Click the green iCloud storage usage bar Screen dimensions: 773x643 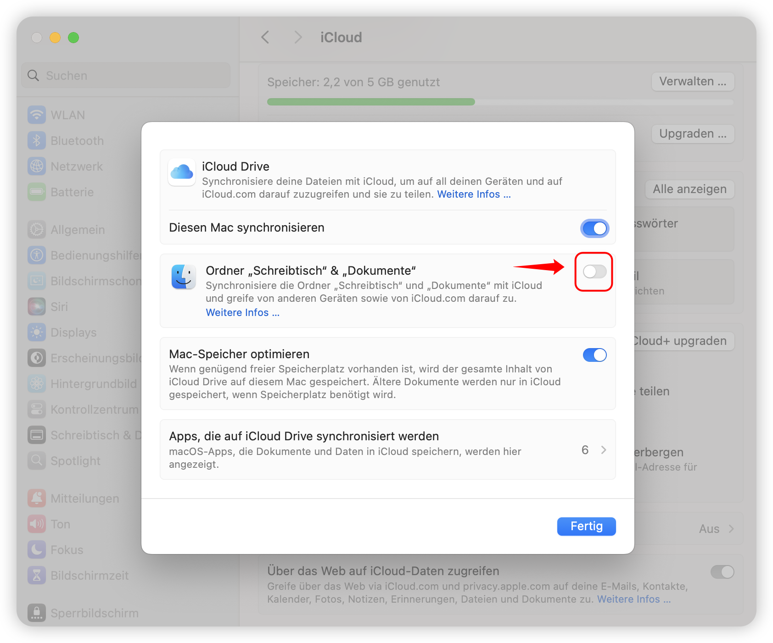(x=371, y=102)
